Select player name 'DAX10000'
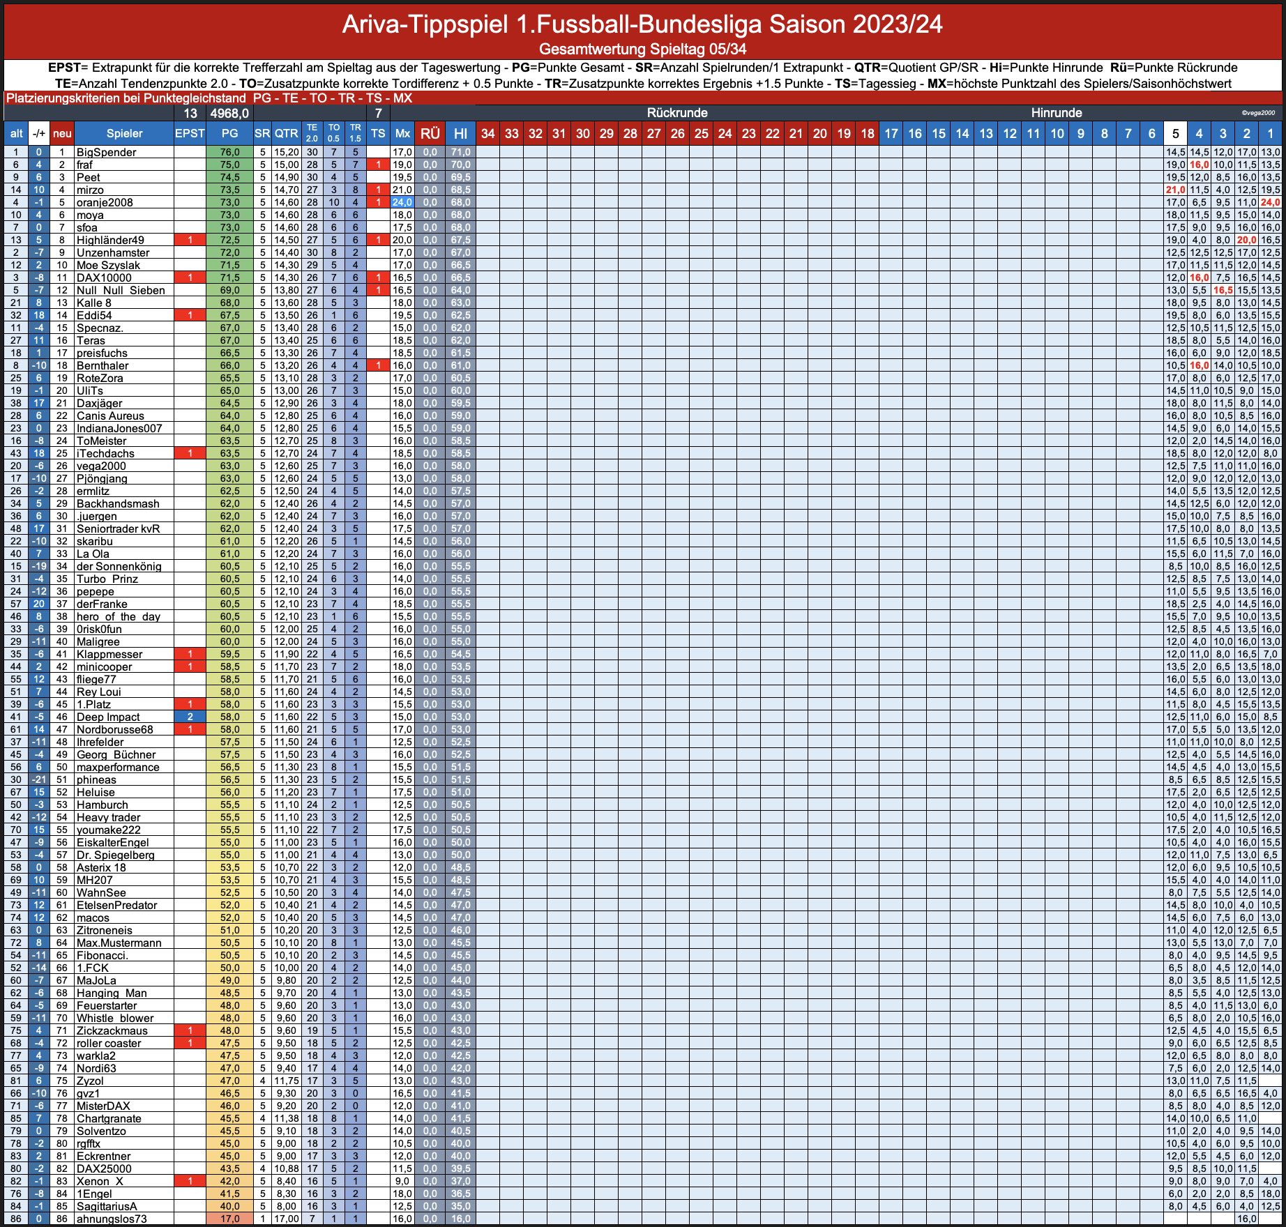Screen dimensions: 1286x1227 [x=104, y=277]
